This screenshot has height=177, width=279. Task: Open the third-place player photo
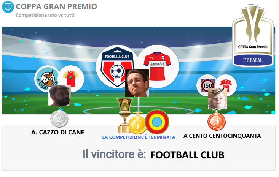[x=217, y=98]
